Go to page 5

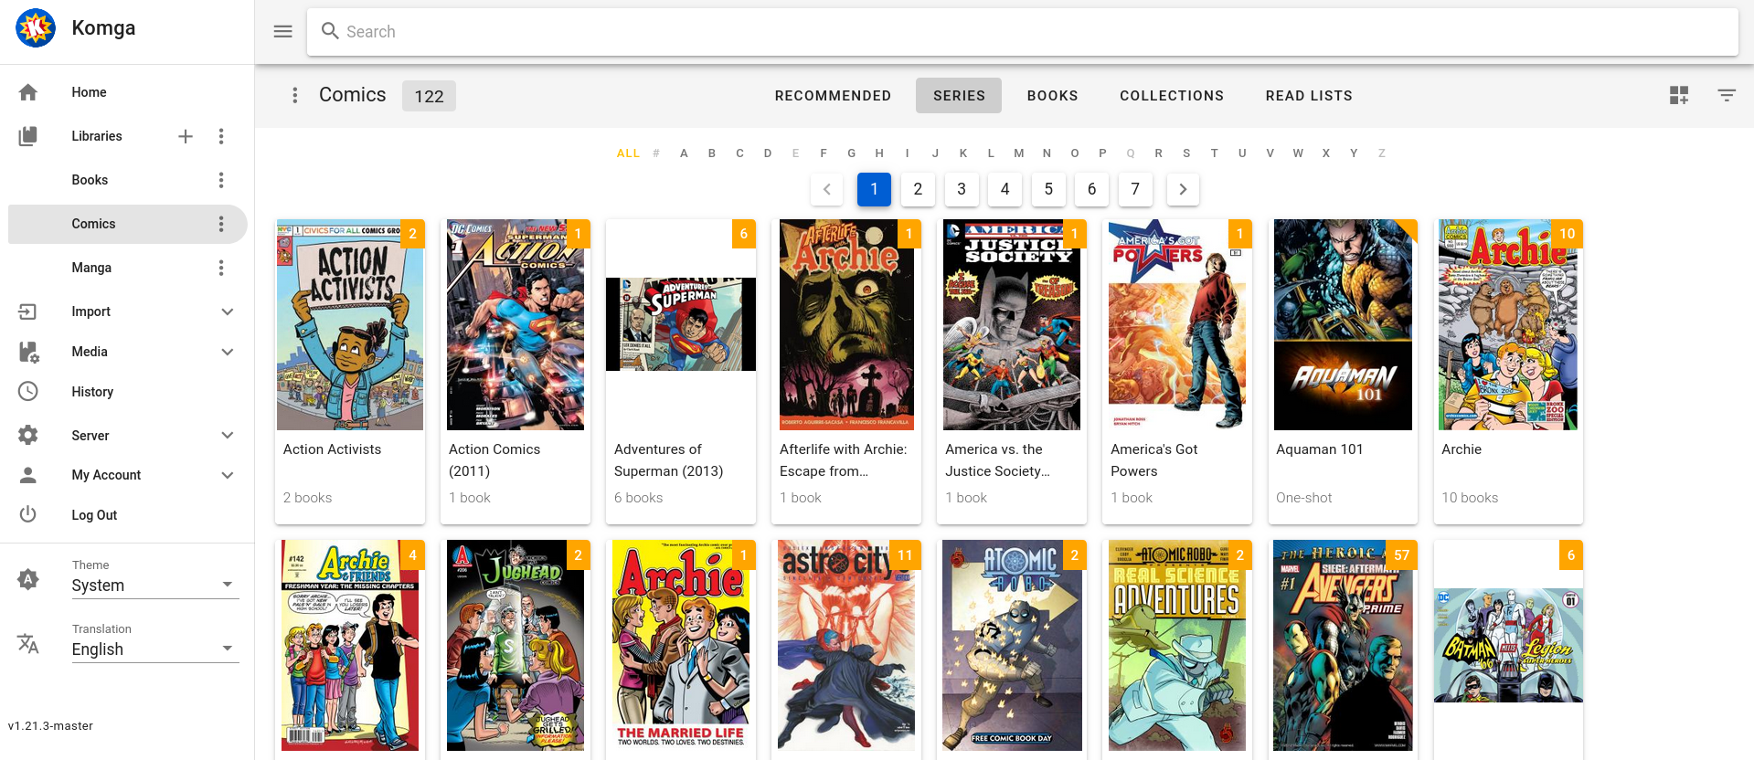point(1048,189)
